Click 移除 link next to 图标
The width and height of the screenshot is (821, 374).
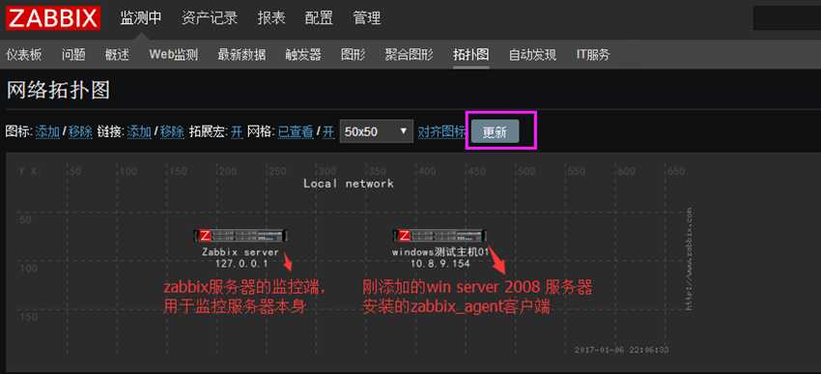80,131
